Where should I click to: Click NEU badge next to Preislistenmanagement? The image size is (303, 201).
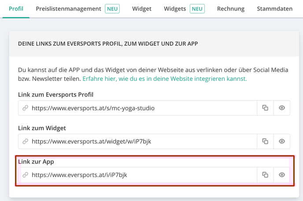112,9
